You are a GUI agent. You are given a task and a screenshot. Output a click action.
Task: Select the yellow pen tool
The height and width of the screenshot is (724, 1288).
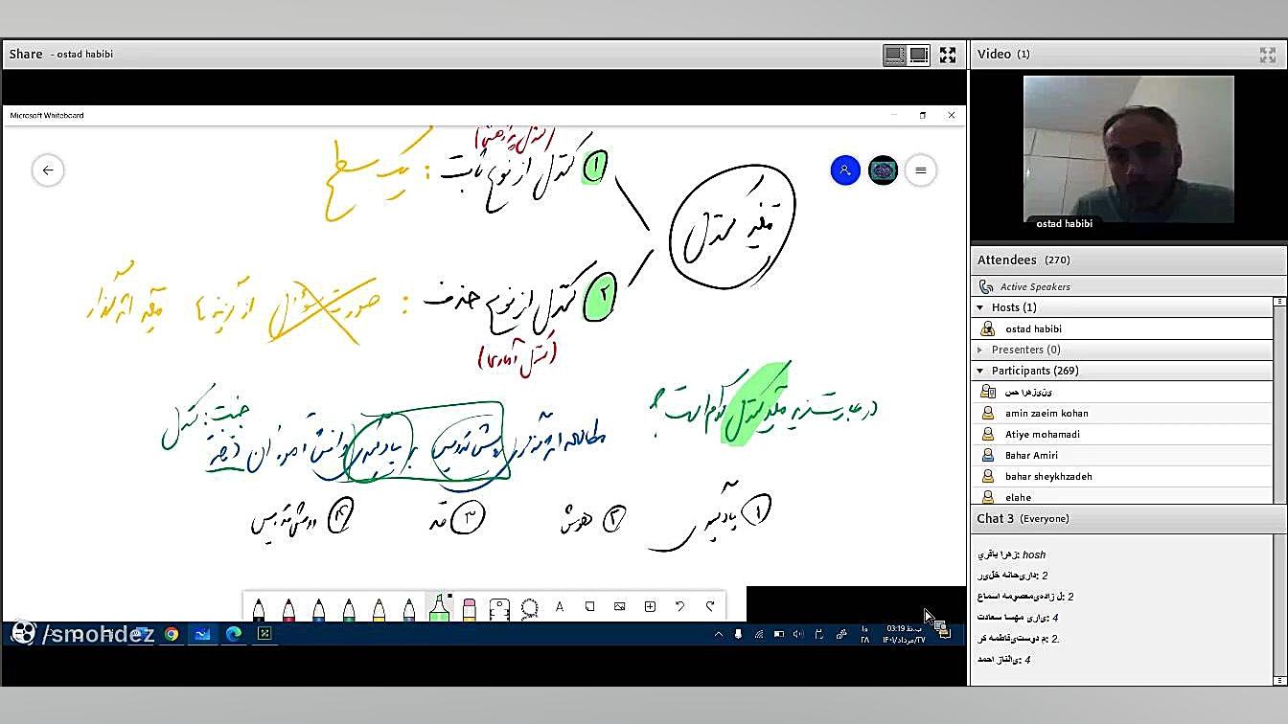[379, 609]
